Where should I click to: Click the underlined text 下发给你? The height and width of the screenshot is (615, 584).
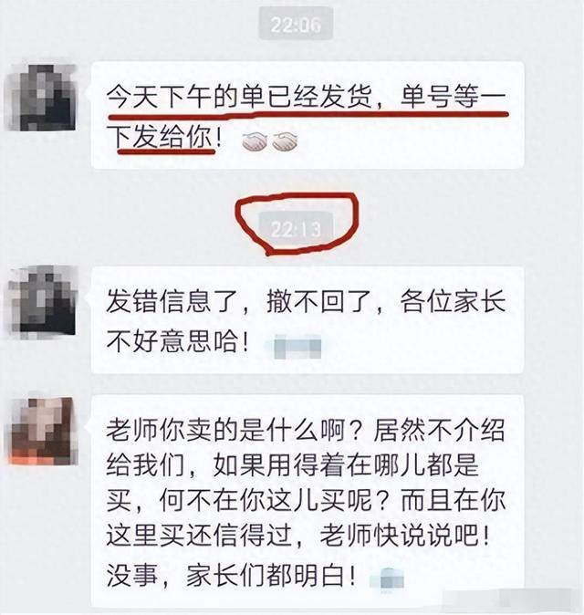[161, 138]
